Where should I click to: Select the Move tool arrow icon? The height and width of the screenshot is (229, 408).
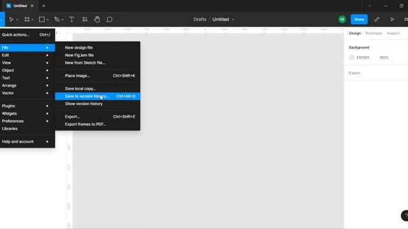click(x=11, y=20)
